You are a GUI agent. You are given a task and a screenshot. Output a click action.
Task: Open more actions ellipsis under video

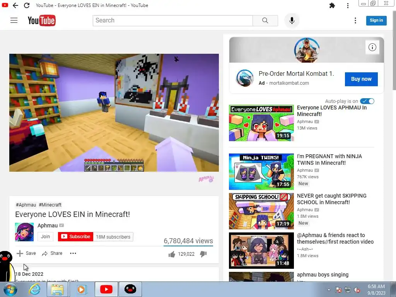[x=73, y=253]
